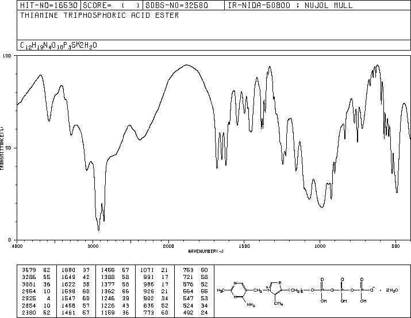Select peak table entry 902
This screenshot has width=411, height=318.
click(x=149, y=298)
